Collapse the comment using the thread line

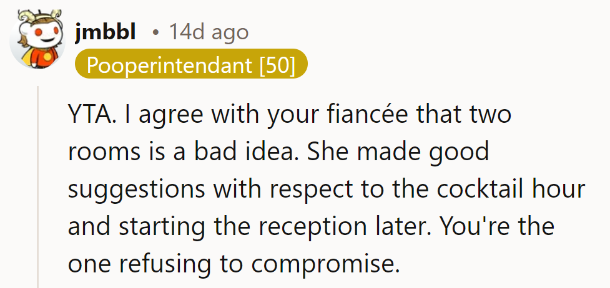tap(39, 187)
